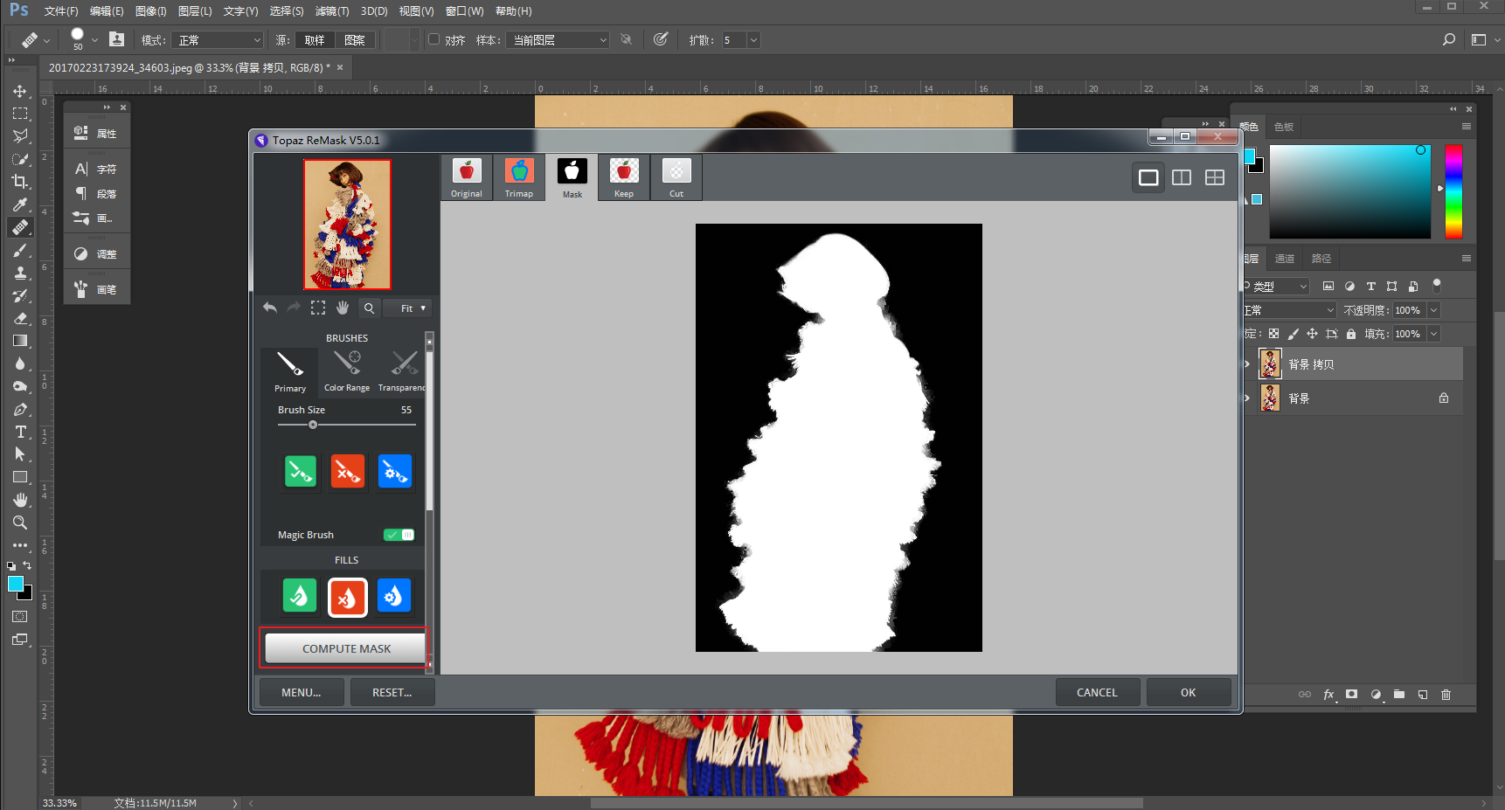Select the 背景 拷贝 layer
The image size is (1505, 810).
(x=1353, y=363)
